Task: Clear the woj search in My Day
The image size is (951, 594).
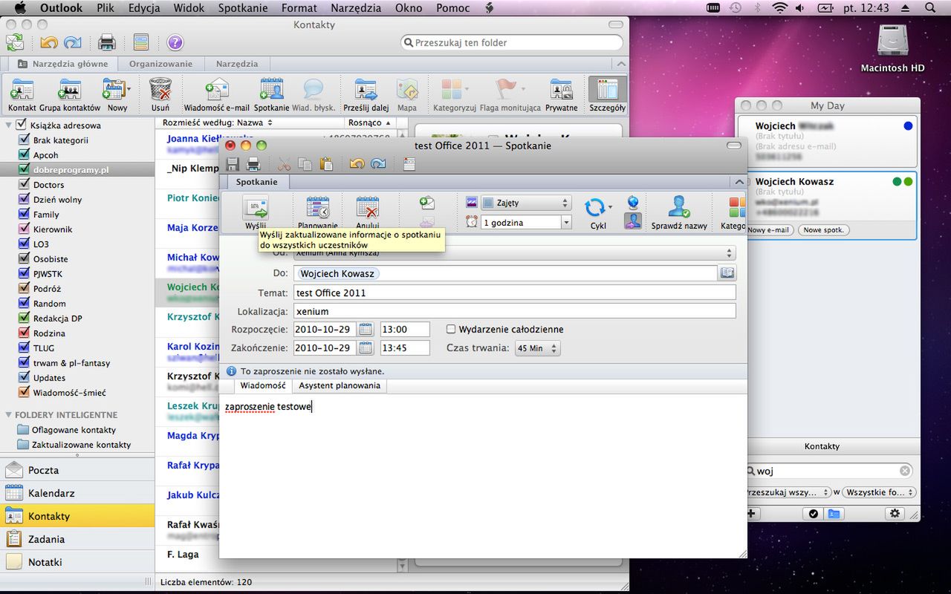Action: tap(905, 471)
